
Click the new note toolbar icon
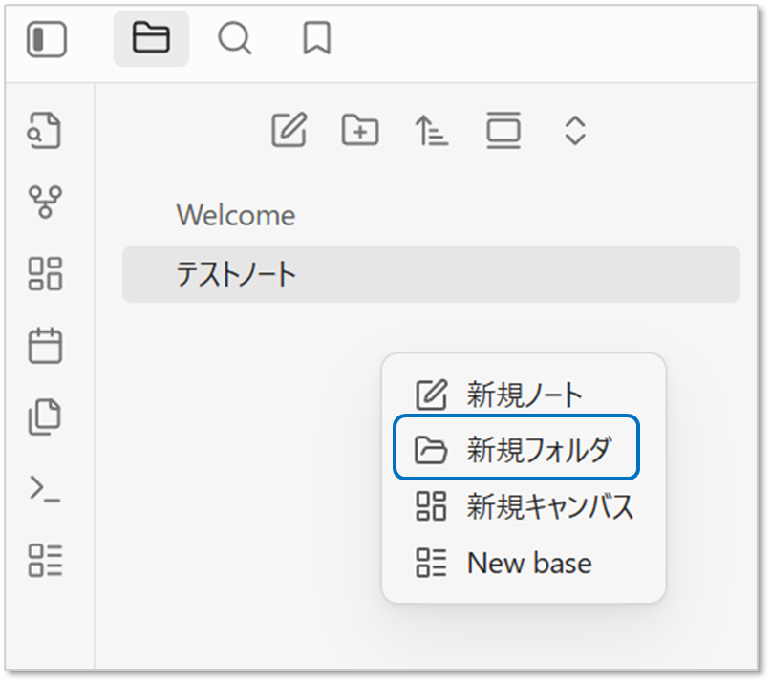[289, 130]
